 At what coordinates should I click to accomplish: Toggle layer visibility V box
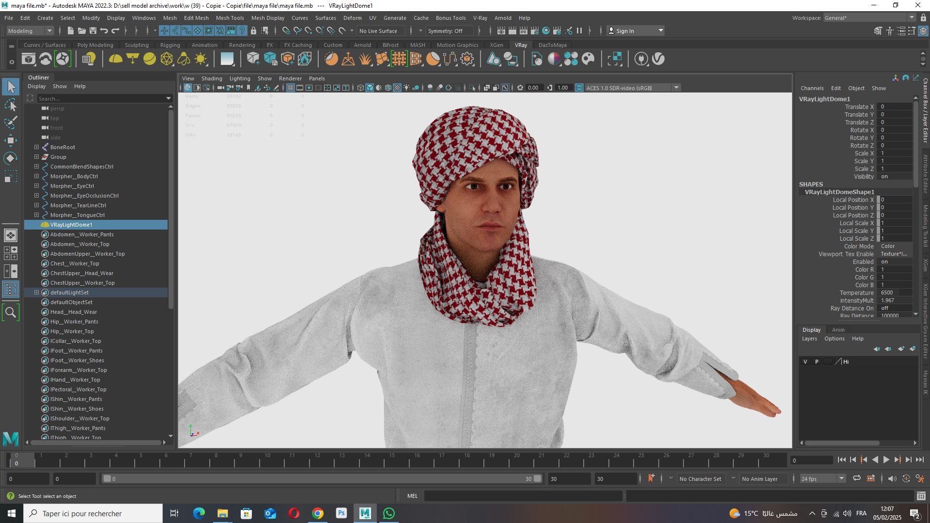[806, 362]
